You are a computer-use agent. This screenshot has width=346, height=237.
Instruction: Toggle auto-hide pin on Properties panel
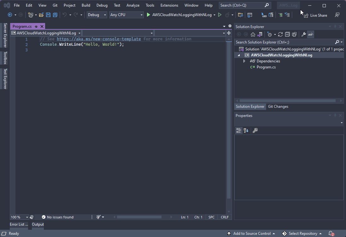pyautogui.click(x=335, y=115)
